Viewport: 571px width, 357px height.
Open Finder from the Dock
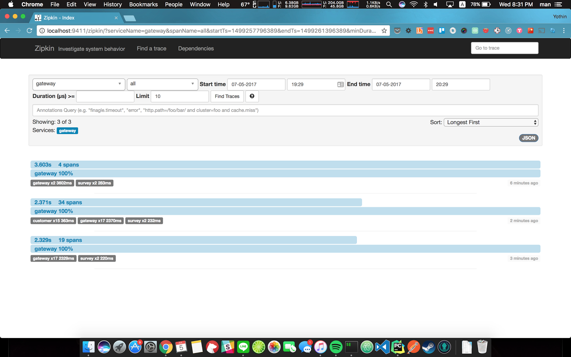89,347
